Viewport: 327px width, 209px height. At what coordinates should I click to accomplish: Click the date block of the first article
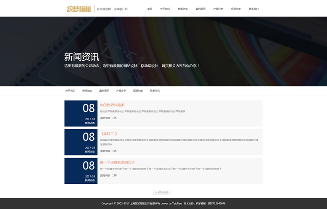[x=81, y=113]
